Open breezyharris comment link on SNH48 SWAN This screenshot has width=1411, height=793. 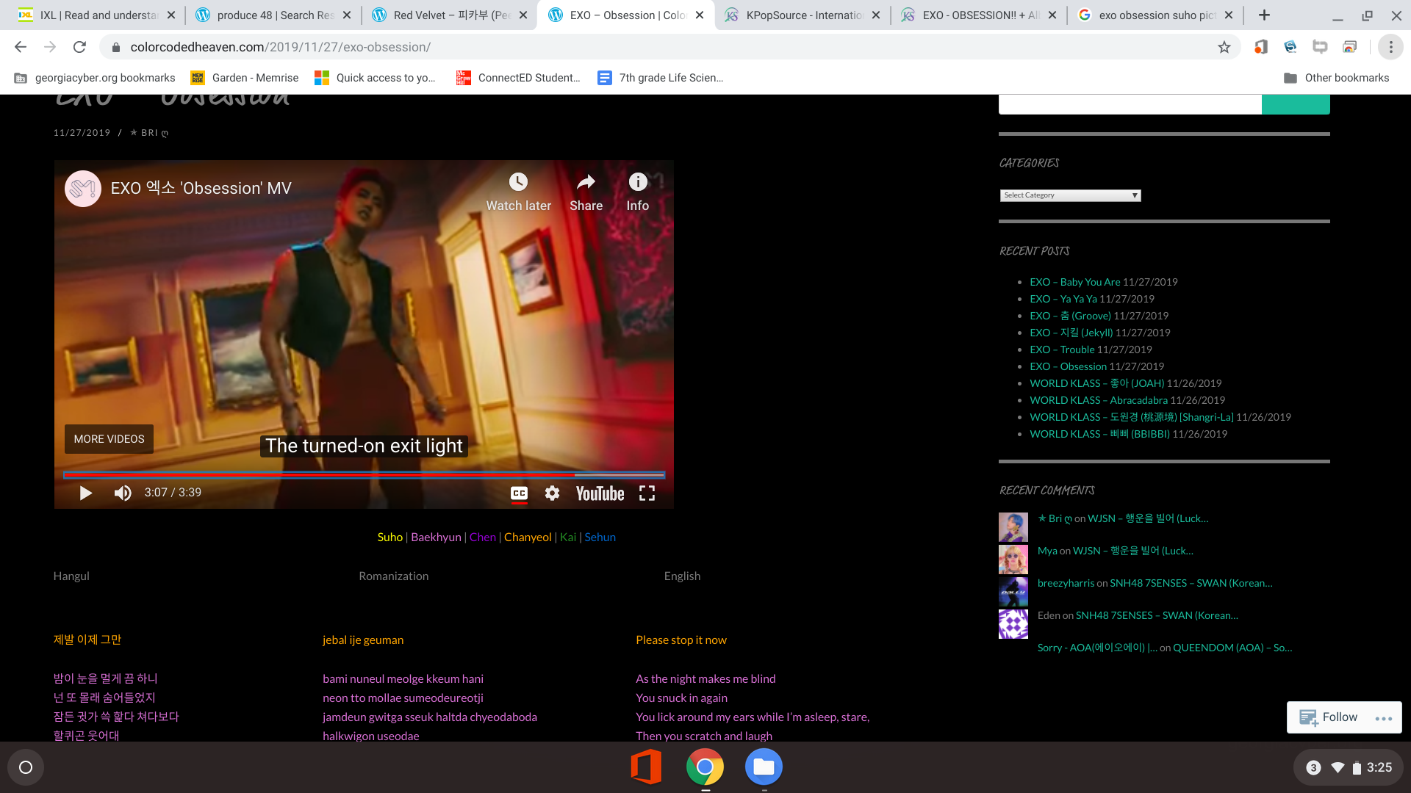point(1191,583)
